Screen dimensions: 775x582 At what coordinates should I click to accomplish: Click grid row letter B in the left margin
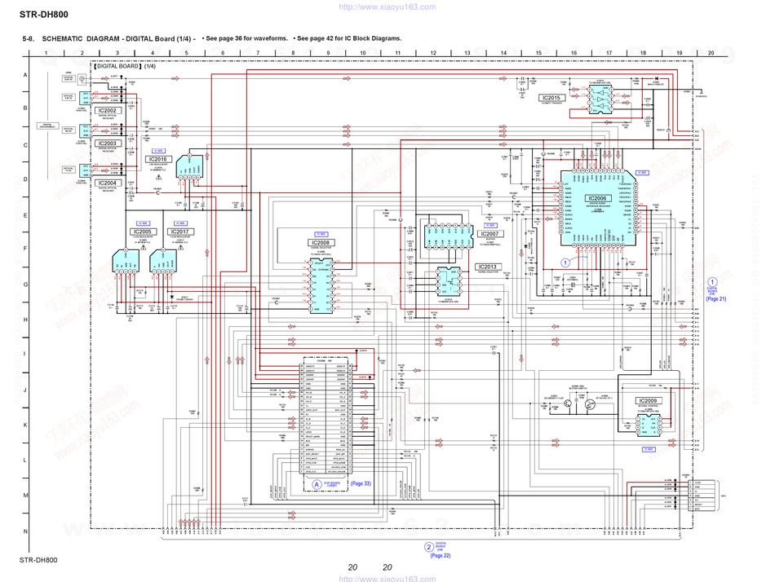pyautogui.click(x=25, y=108)
